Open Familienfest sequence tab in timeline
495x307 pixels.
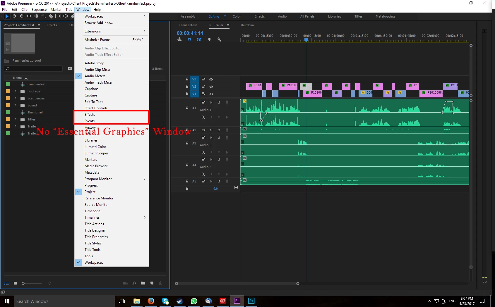click(188, 25)
